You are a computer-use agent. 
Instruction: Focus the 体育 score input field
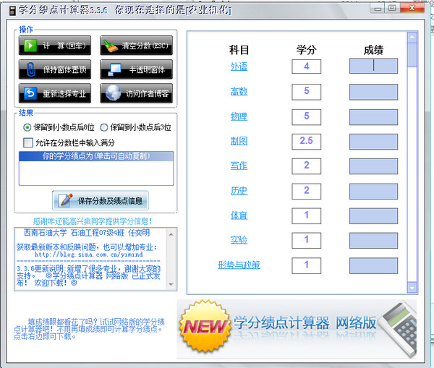(373, 216)
